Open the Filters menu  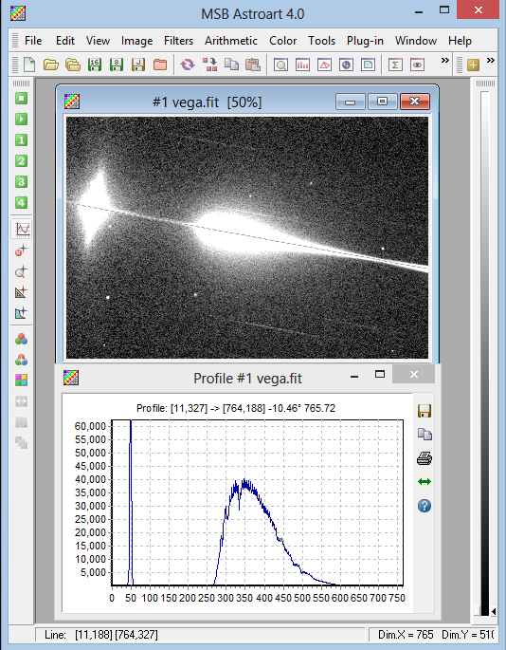(178, 41)
